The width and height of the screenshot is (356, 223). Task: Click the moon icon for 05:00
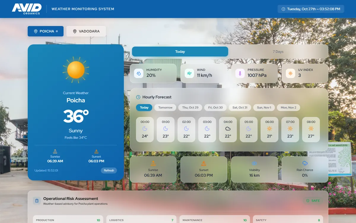[x=249, y=129]
